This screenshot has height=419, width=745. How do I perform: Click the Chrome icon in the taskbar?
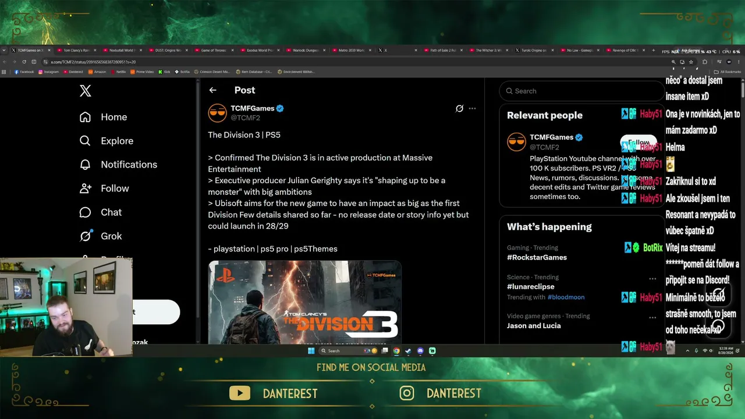click(396, 351)
